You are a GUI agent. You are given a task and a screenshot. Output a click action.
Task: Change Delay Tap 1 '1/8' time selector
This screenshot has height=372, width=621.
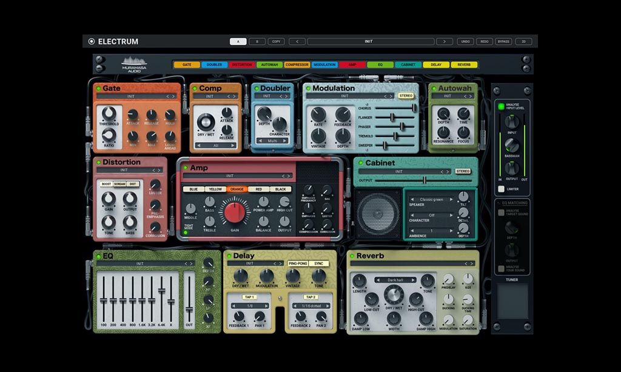pyautogui.click(x=250, y=306)
